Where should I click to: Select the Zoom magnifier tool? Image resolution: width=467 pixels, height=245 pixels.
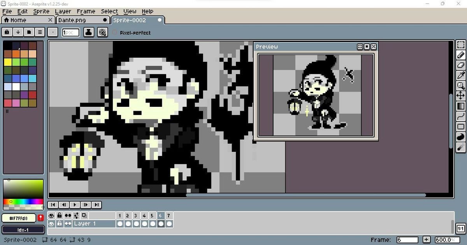(461, 85)
